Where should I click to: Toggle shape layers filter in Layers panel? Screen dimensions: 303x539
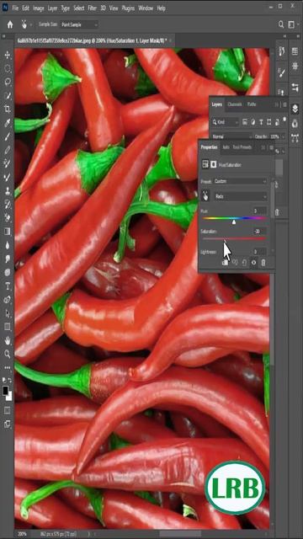[268, 122]
